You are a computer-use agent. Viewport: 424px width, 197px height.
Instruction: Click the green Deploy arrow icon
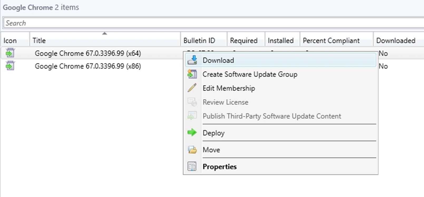point(192,132)
